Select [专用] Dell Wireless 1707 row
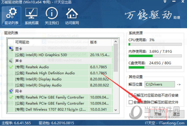Viewport: 187px width, 126px height. 60,109
